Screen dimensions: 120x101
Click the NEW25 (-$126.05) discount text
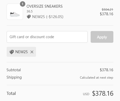pyautogui.click(x=48, y=17)
